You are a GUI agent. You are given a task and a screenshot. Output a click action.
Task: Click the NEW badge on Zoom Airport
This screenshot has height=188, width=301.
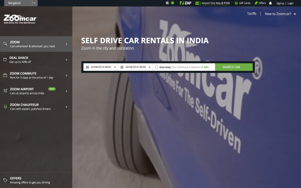pyautogui.click(x=52, y=89)
